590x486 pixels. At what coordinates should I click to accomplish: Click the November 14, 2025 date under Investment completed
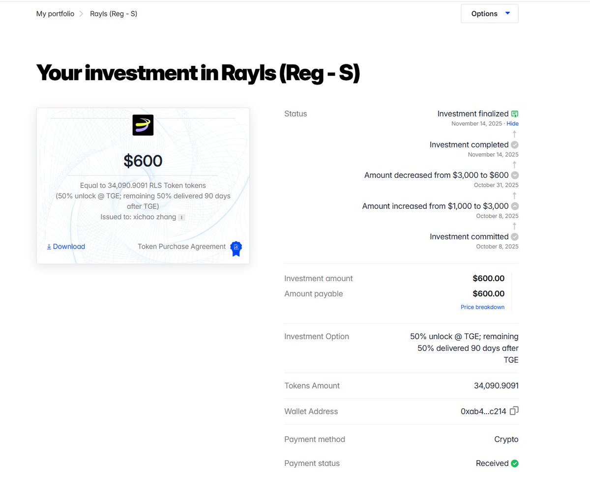pyautogui.click(x=493, y=154)
